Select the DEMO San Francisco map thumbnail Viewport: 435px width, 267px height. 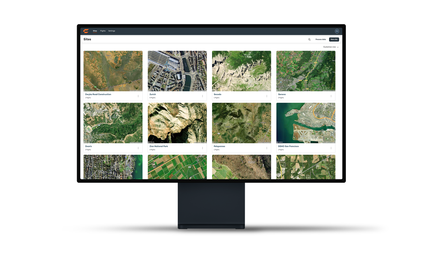pos(306,123)
